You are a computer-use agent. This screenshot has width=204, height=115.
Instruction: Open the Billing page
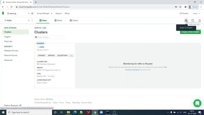67,13
